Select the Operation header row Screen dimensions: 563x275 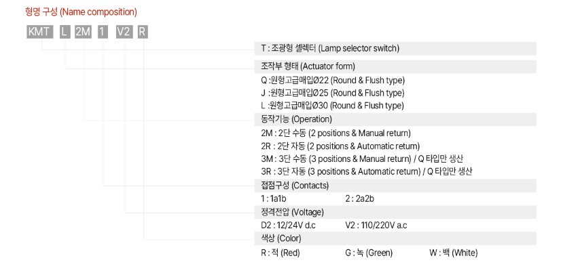395,119
